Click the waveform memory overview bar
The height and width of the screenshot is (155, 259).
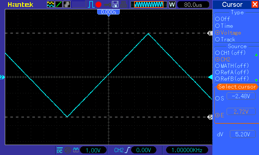(149, 5)
